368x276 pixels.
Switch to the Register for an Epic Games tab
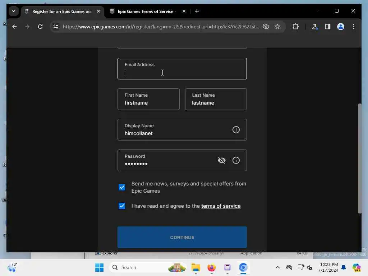63,11
